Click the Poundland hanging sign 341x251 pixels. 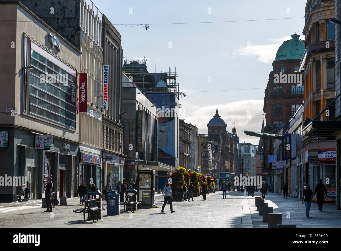(286, 147)
